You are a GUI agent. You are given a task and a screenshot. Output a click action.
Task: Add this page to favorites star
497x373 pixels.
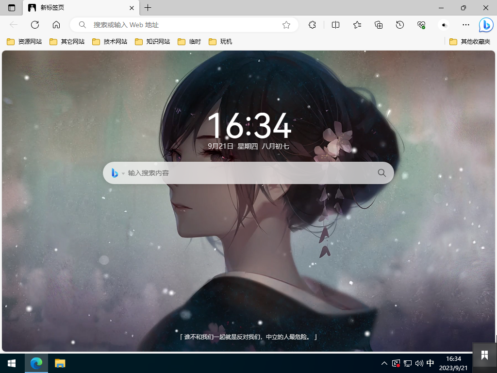click(x=286, y=25)
